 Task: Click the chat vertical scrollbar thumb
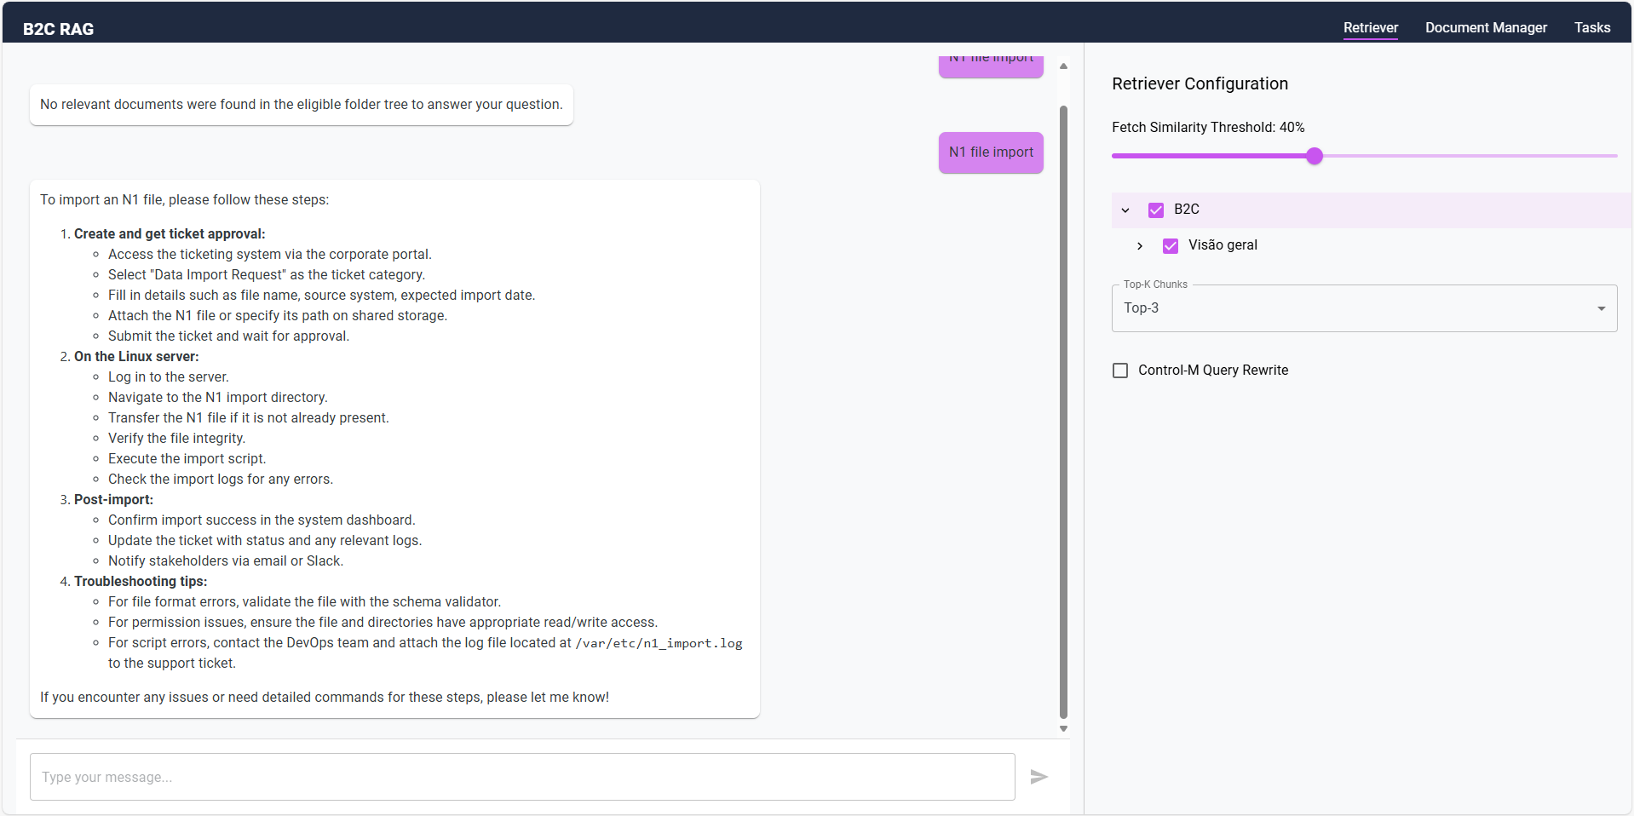(1063, 412)
